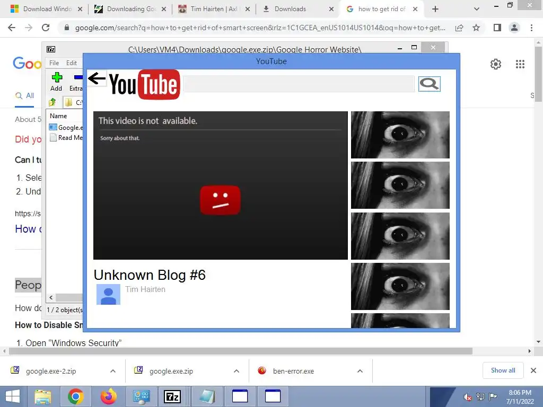The height and width of the screenshot is (407, 543).
Task: Click the red sad-face icon in the unavailable video
Action: [220, 200]
